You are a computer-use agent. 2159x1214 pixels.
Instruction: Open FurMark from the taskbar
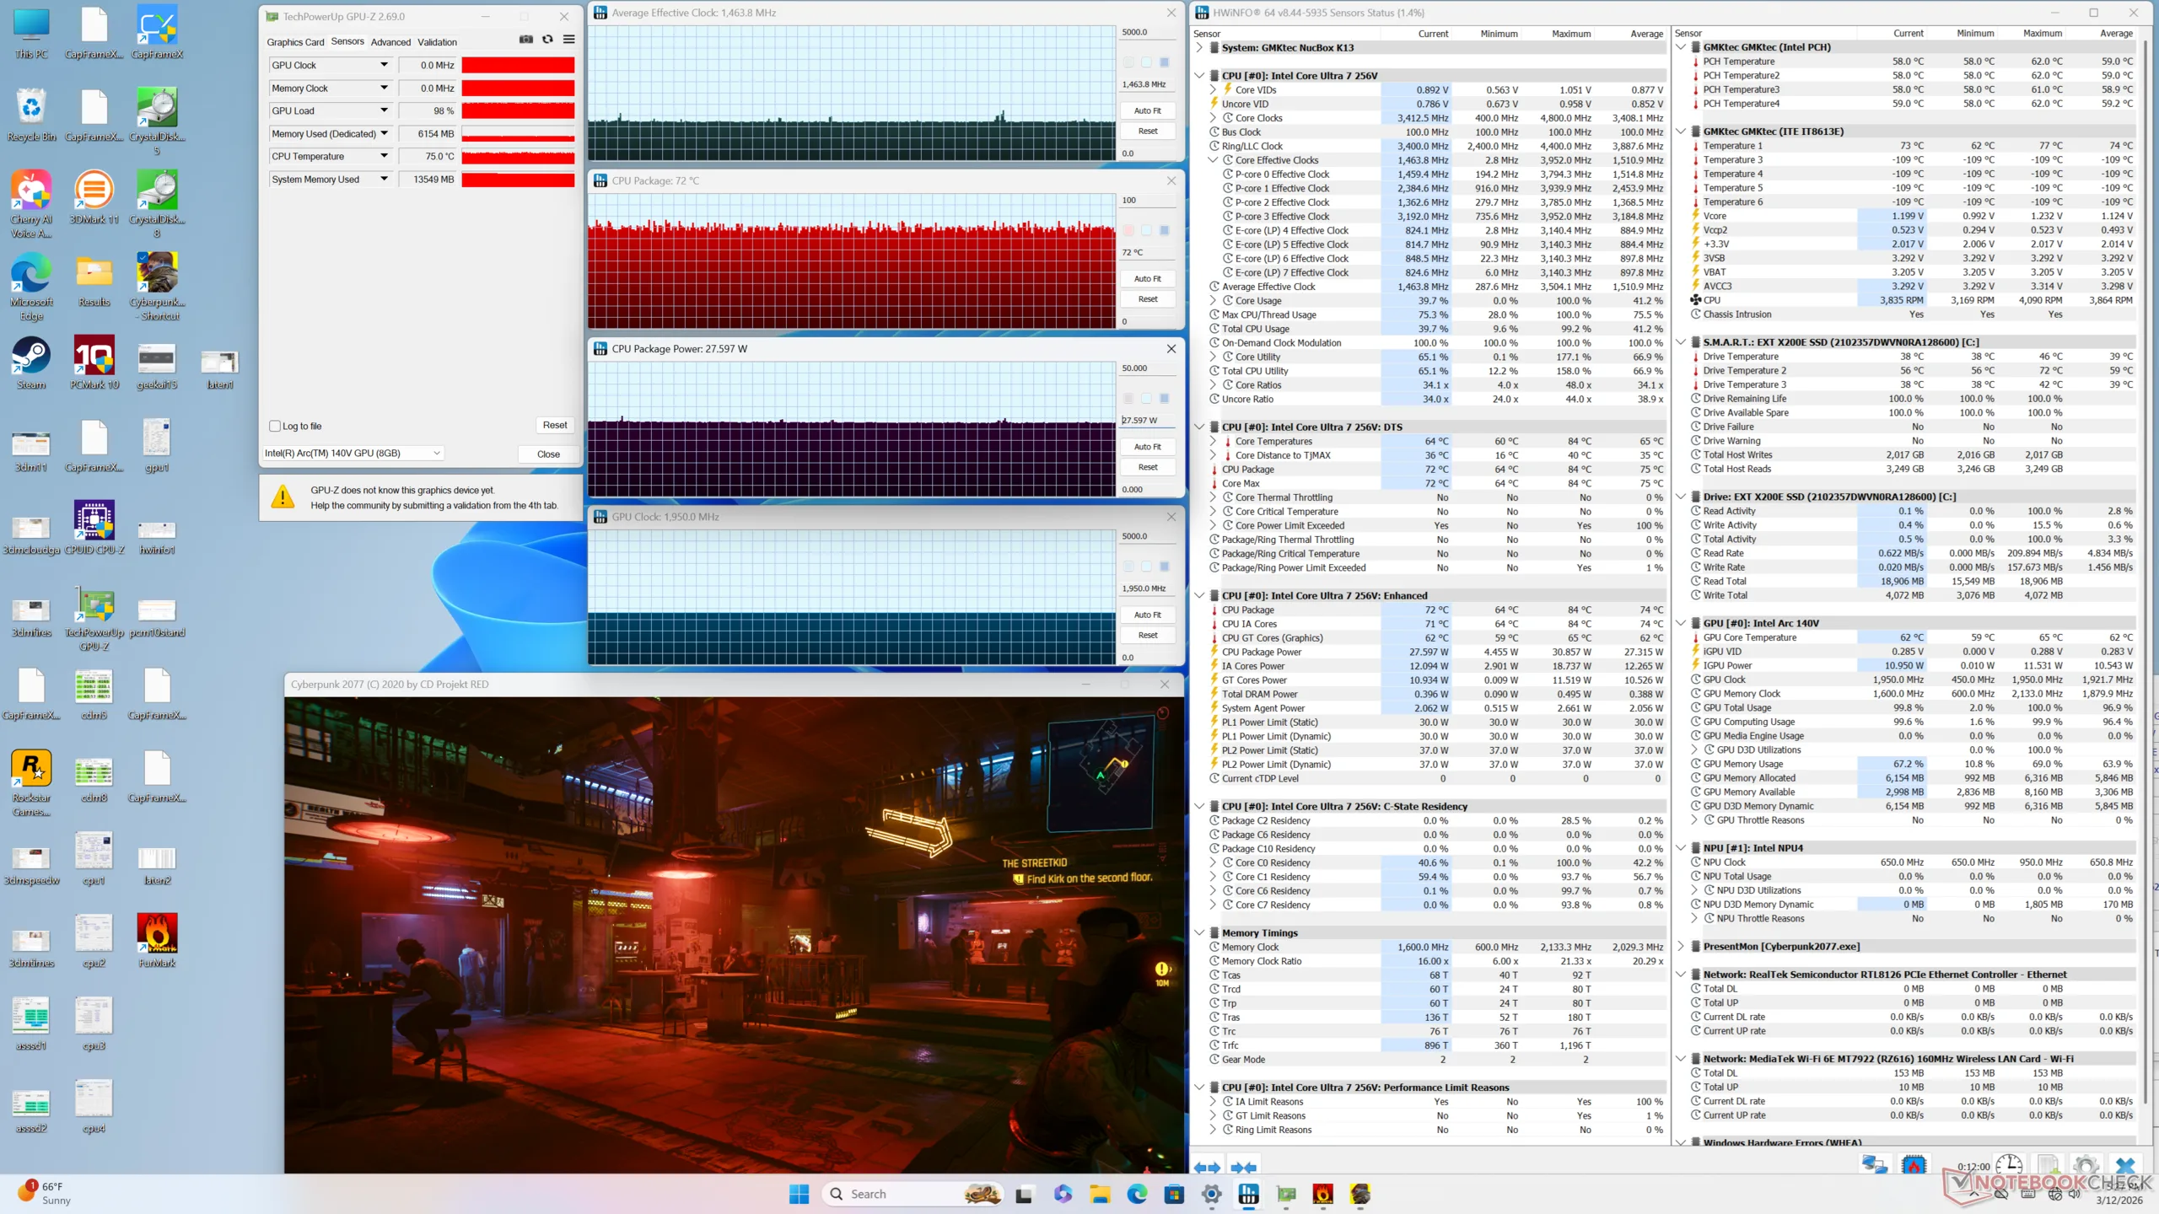(x=1322, y=1194)
